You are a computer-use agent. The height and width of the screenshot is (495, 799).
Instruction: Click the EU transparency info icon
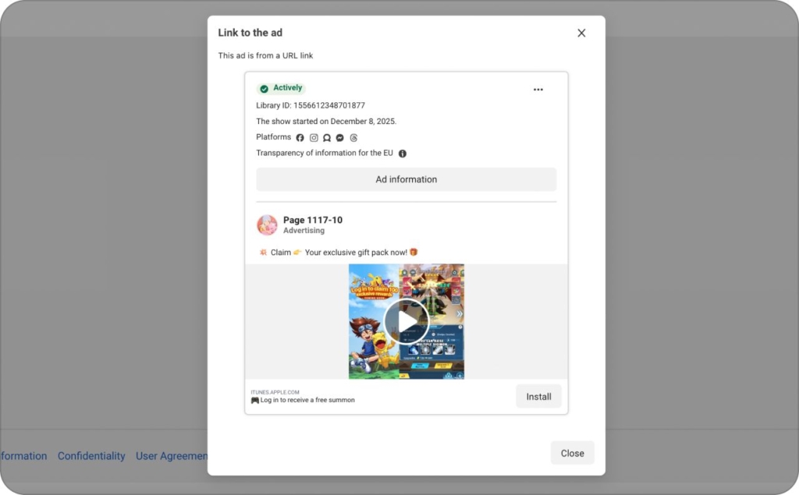402,153
